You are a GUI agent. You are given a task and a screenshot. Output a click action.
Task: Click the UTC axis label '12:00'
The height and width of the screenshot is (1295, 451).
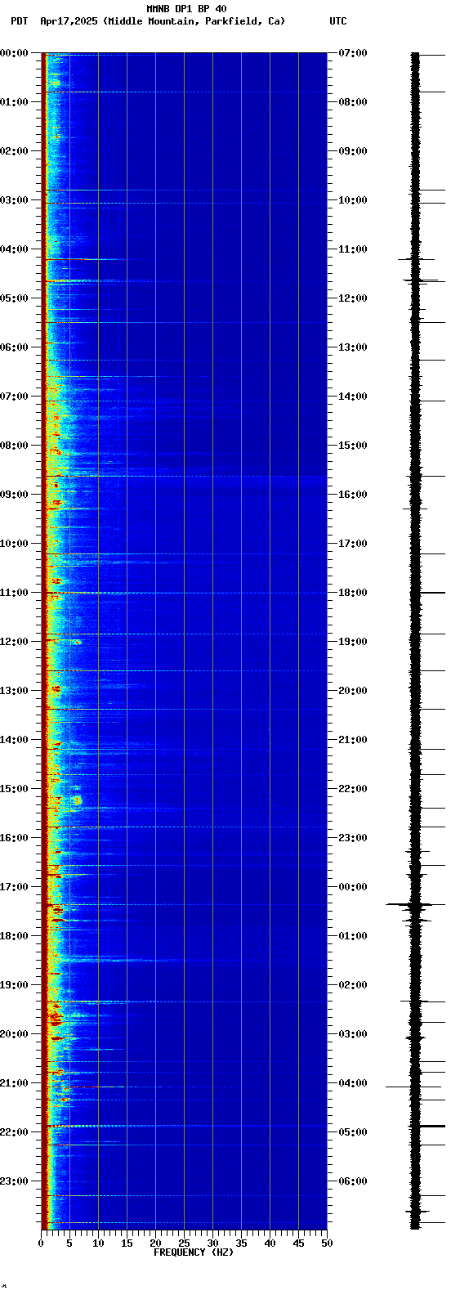(352, 298)
